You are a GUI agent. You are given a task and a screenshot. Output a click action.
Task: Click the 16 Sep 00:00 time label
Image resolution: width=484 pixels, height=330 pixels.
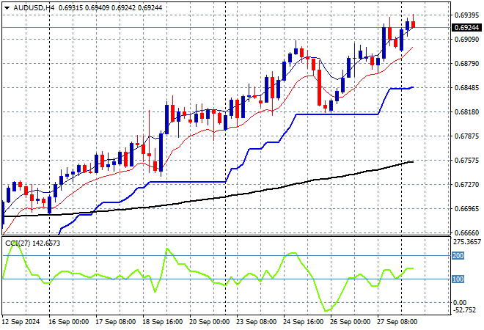tap(68, 322)
